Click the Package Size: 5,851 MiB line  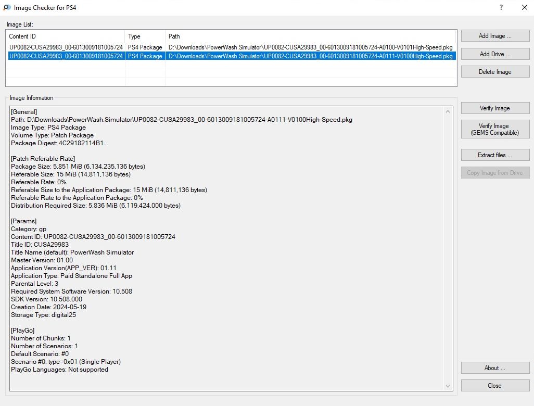(x=78, y=167)
